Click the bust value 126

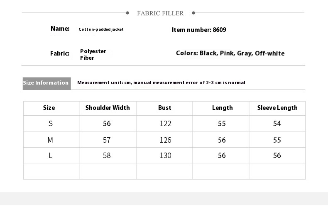coord(165,140)
